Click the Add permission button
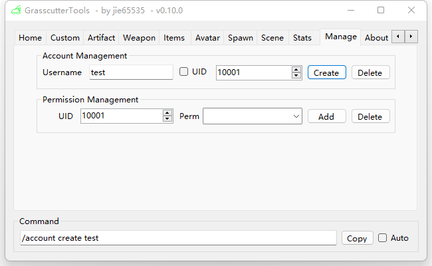The height and width of the screenshot is (266, 432). tap(326, 116)
